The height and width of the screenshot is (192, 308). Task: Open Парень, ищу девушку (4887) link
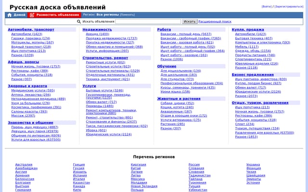(35, 127)
